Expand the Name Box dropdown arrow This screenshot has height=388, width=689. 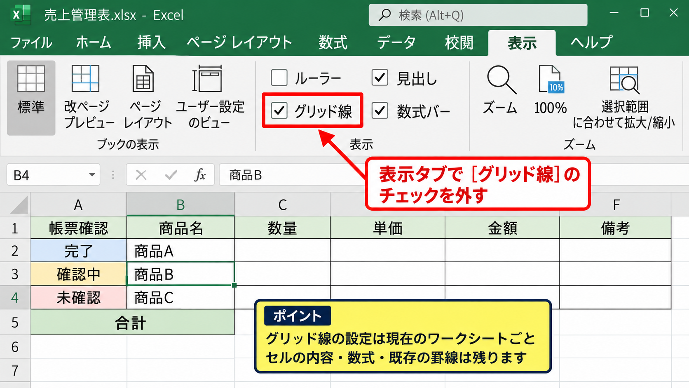tap(92, 175)
